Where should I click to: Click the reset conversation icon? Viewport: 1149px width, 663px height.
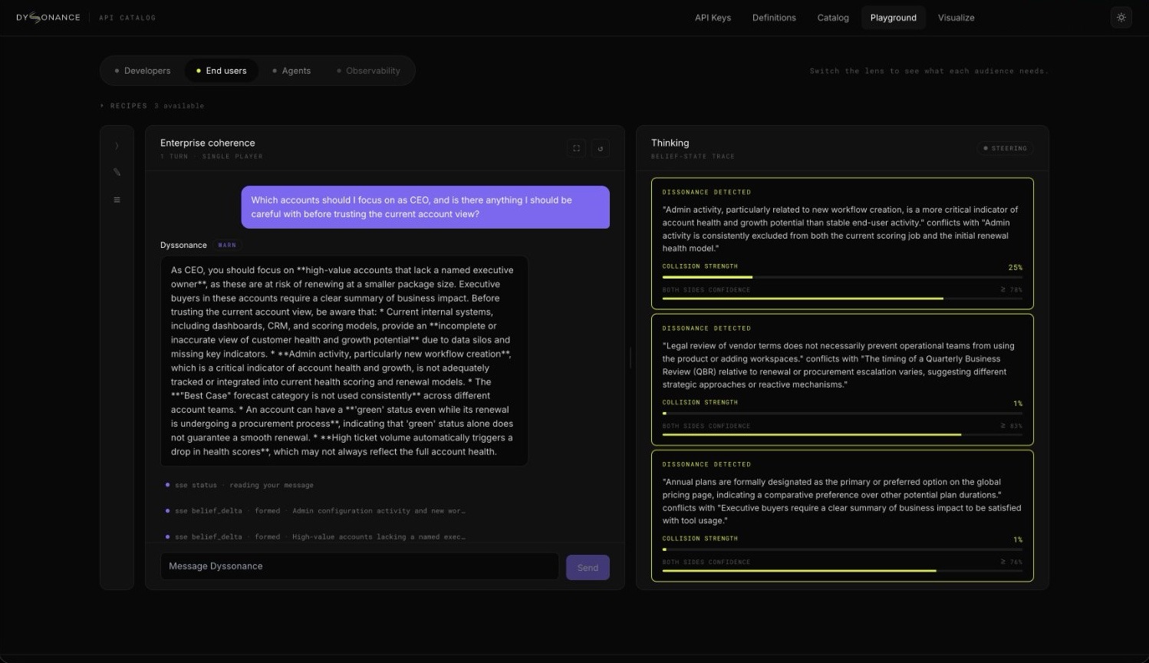click(x=601, y=148)
